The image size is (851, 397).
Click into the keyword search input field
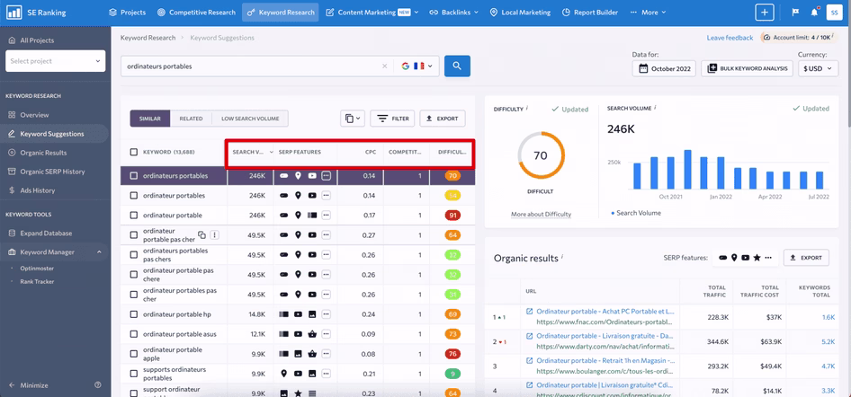point(252,66)
